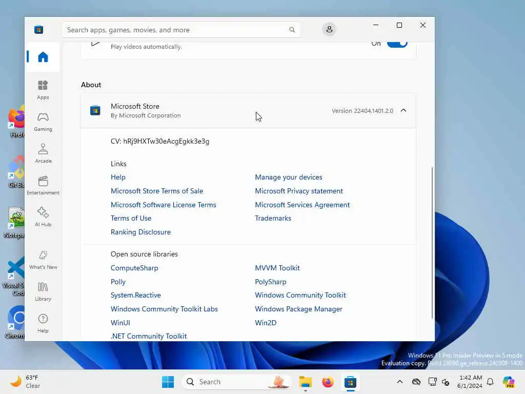The height and width of the screenshot is (394, 525).
Task: Open the Polly library link
Action: click(x=118, y=282)
